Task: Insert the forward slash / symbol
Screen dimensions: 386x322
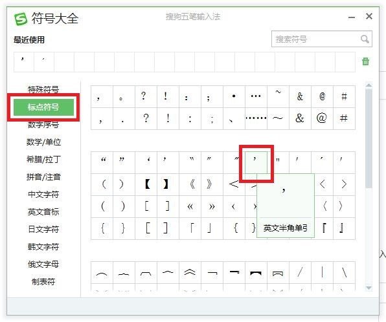Action: tap(300, 273)
